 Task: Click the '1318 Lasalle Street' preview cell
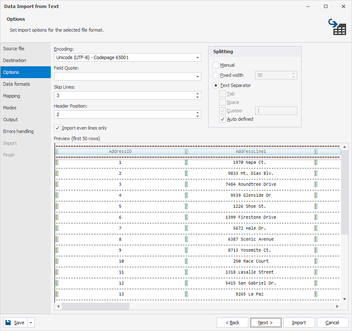[250, 272]
